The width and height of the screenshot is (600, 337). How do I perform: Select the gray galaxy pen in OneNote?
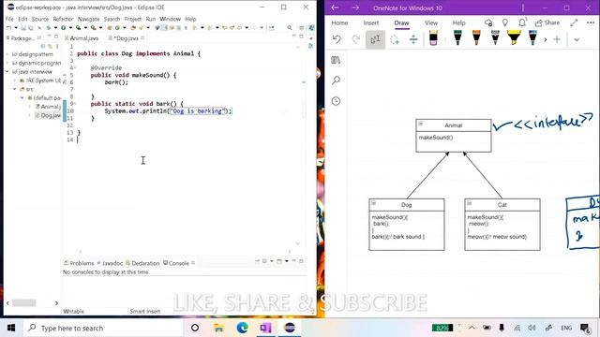(495, 37)
